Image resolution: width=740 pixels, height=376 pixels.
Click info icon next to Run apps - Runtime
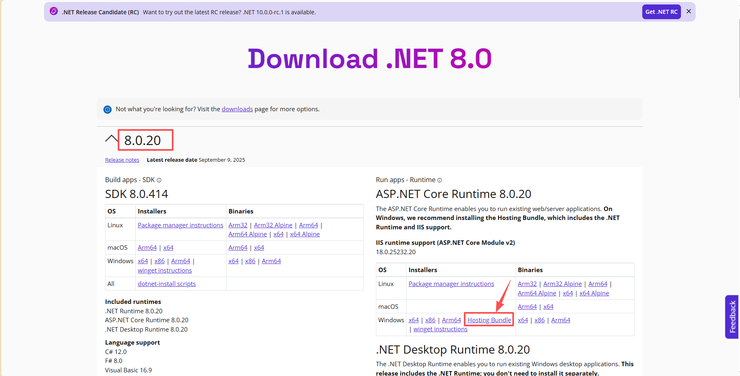(440, 180)
